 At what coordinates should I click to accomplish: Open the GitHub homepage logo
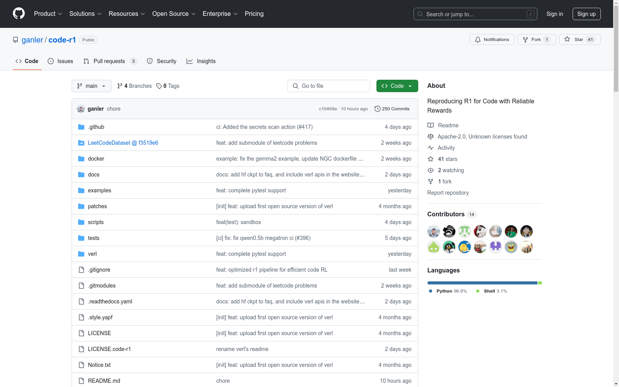click(x=19, y=14)
